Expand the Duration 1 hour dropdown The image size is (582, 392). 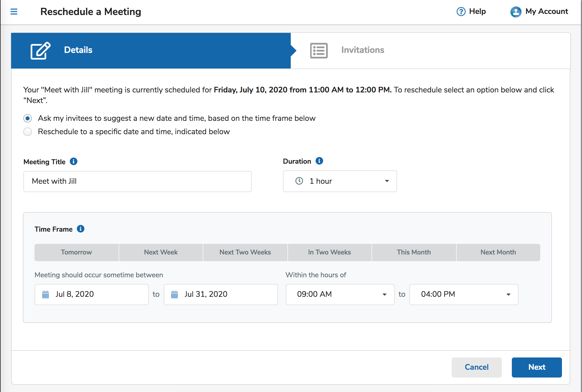340,181
